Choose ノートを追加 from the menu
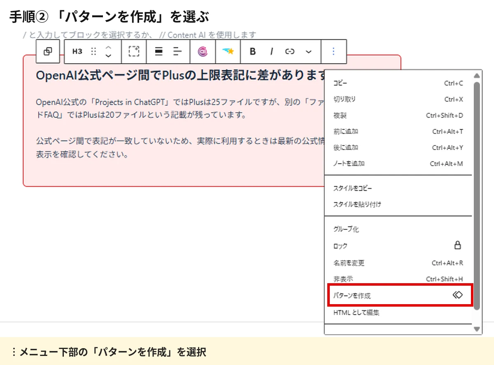The image size is (494, 365). tap(398, 164)
